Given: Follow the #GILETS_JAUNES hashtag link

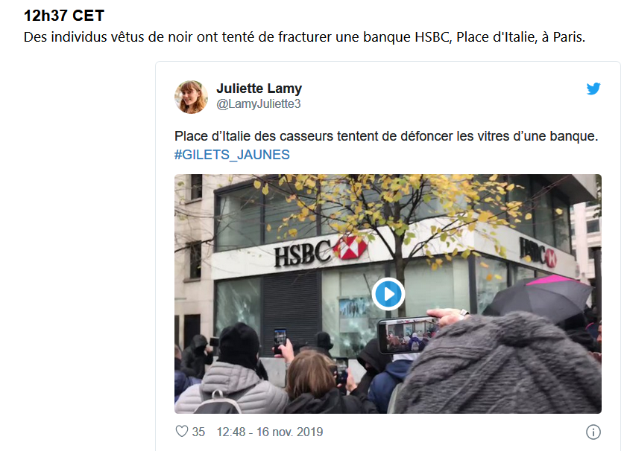Looking at the screenshot, I should pos(232,155).
